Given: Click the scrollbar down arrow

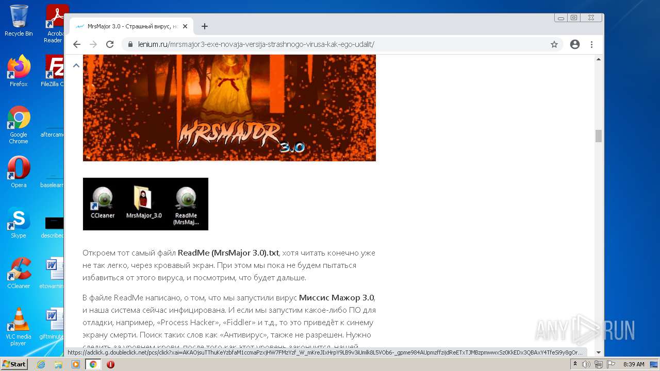Looking at the screenshot, I should click(x=599, y=352).
